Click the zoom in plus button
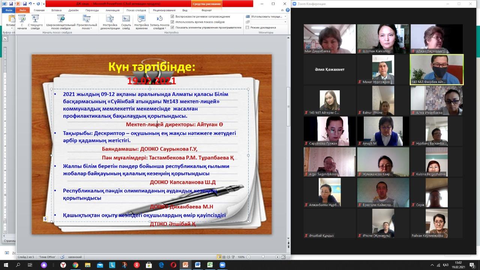This screenshot has width=480, height=270. (x=277, y=257)
